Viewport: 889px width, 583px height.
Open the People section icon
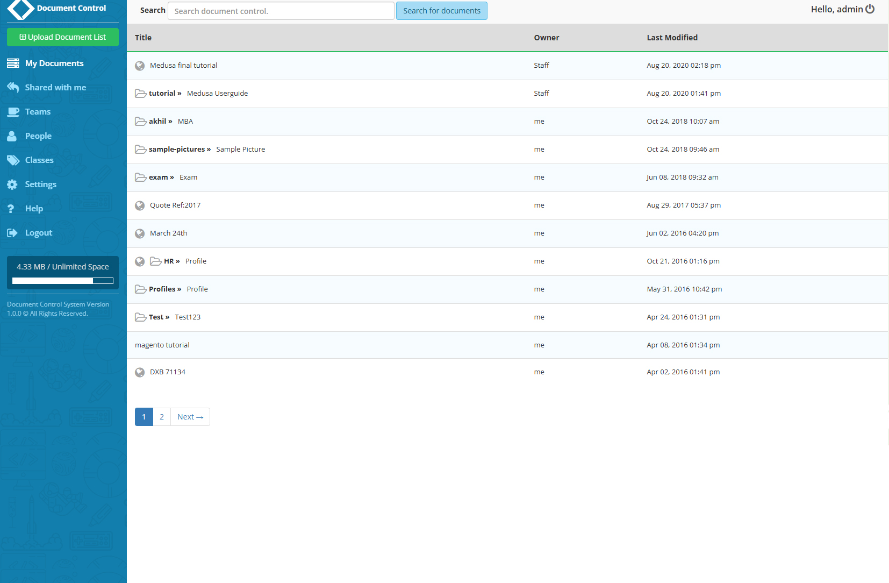[13, 136]
